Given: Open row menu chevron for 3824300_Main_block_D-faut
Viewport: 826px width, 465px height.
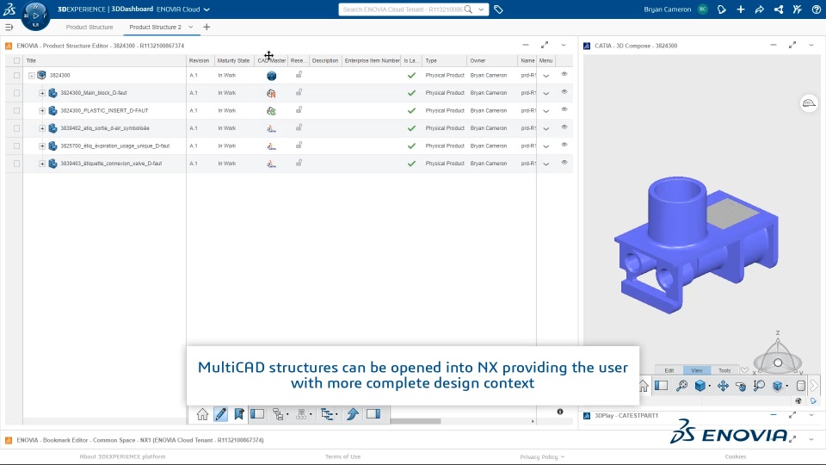Looking at the screenshot, I should (546, 93).
